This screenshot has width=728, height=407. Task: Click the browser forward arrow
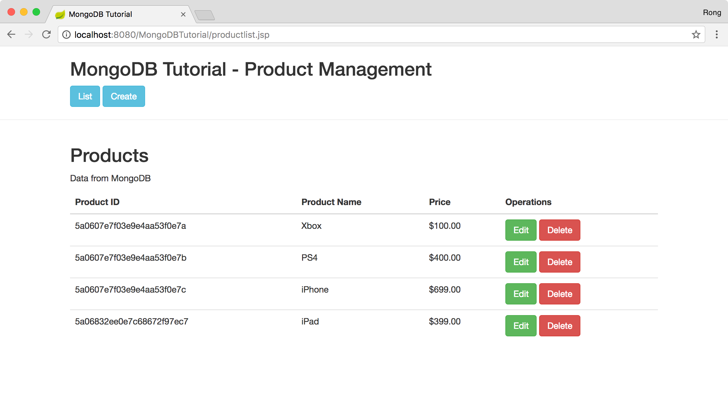click(29, 34)
